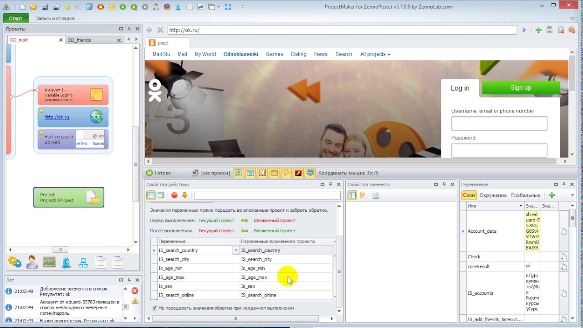Open the Firefox browser profile icon in toolbar
Screen dimensions: 583x328
point(167,7)
